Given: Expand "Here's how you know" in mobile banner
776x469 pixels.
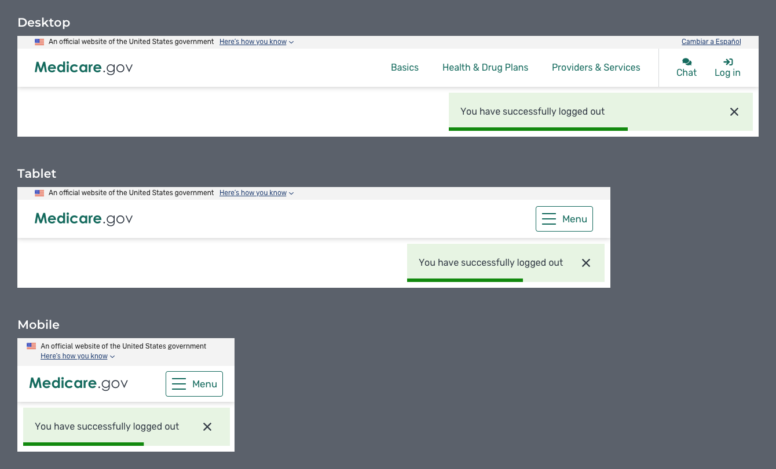Looking at the screenshot, I should (77, 356).
